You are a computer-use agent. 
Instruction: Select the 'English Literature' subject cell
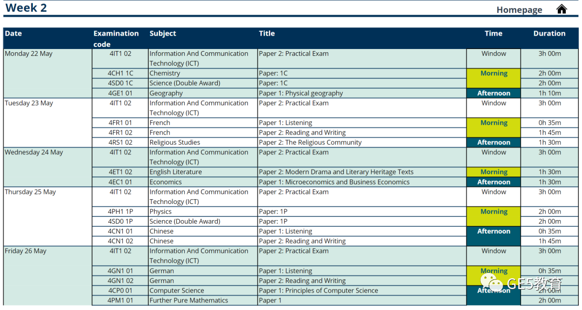pyautogui.click(x=203, y=172)
